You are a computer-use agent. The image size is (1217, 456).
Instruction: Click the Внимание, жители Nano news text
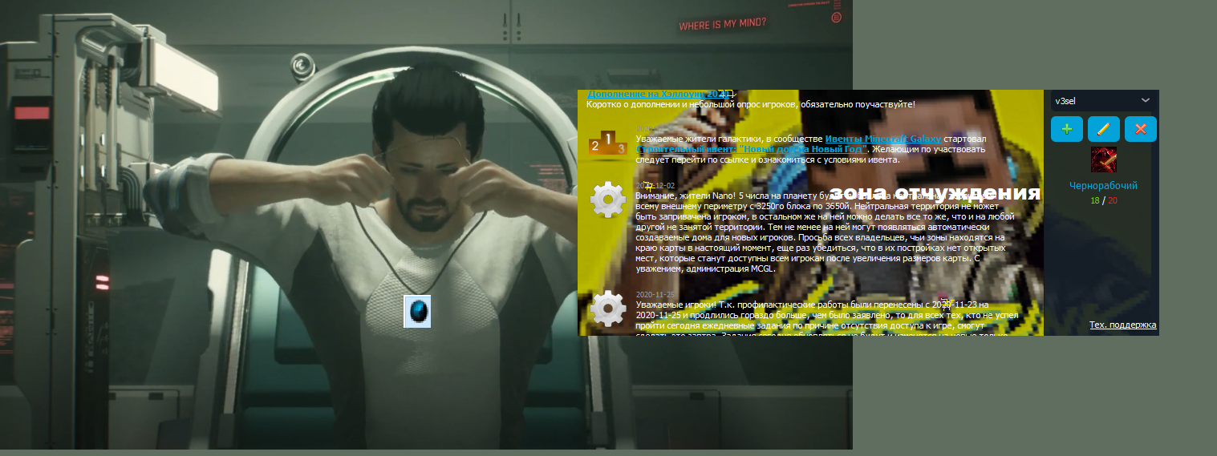[826, 232]
